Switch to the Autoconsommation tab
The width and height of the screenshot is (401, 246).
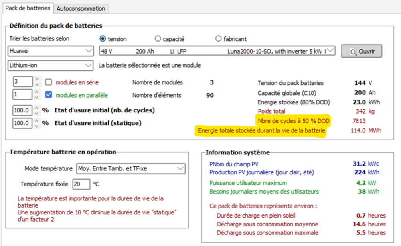[x=81, y=8]
